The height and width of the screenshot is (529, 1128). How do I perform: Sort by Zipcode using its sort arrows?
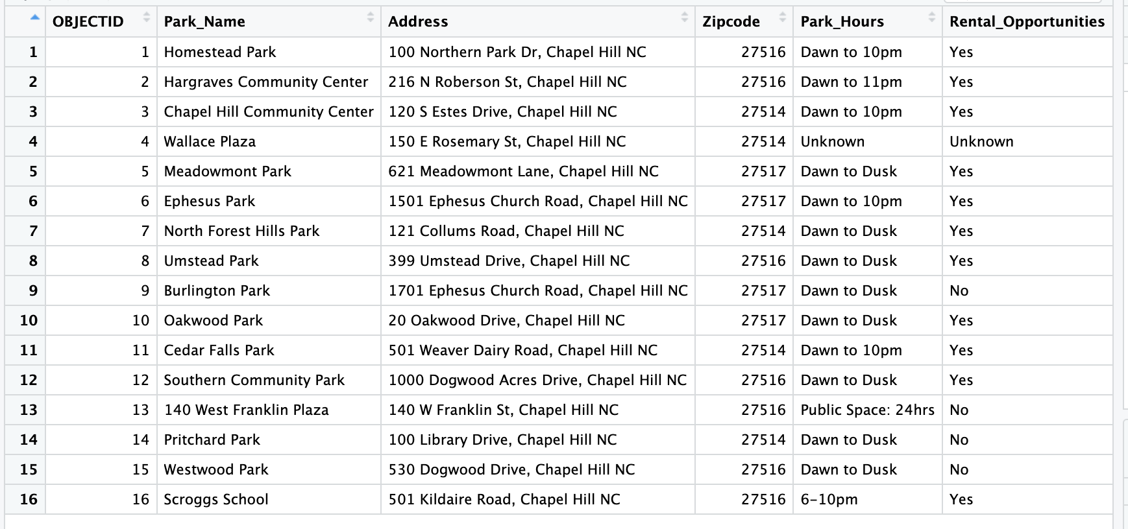(782, 18)
